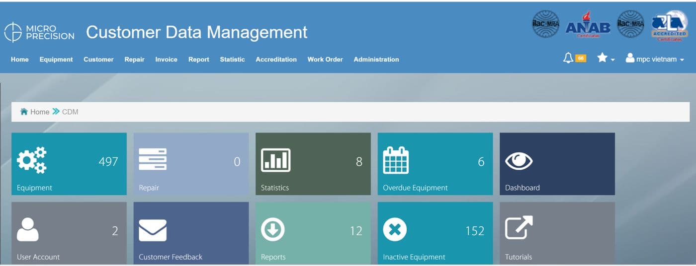Open the Accreditation menu item
The image size is (696, 266).
(x=276, y=59)
